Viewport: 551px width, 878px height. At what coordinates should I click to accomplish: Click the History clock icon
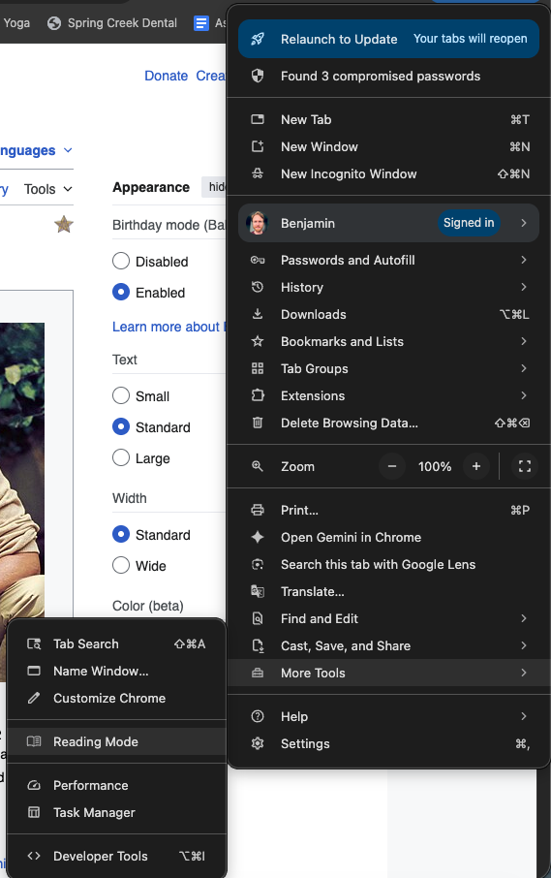(258, 287)
